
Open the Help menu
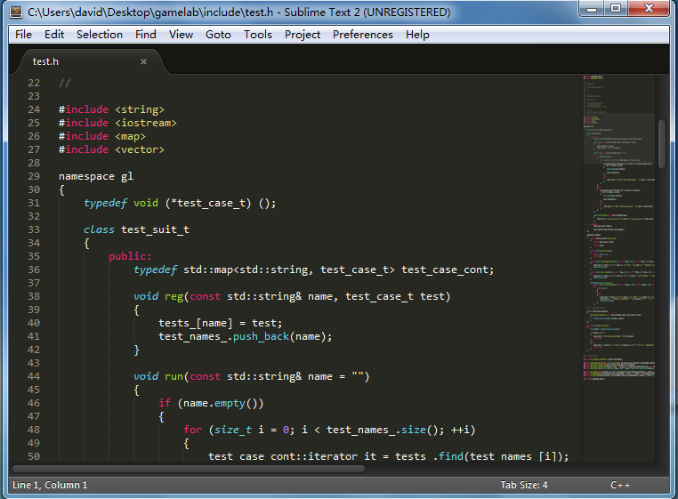click(x=417, y=35)
